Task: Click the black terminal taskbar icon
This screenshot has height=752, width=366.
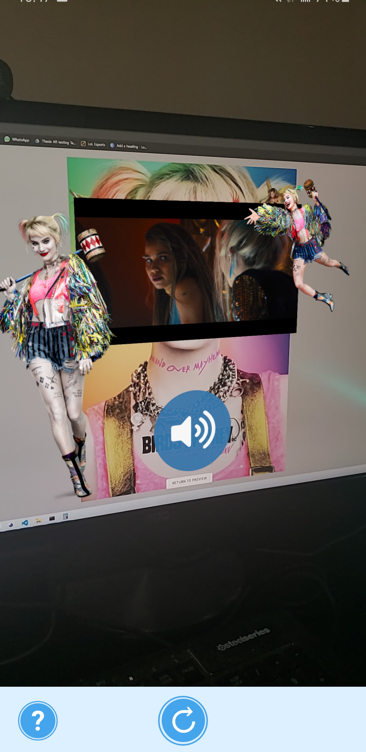Action: click(x=52, y=519)
